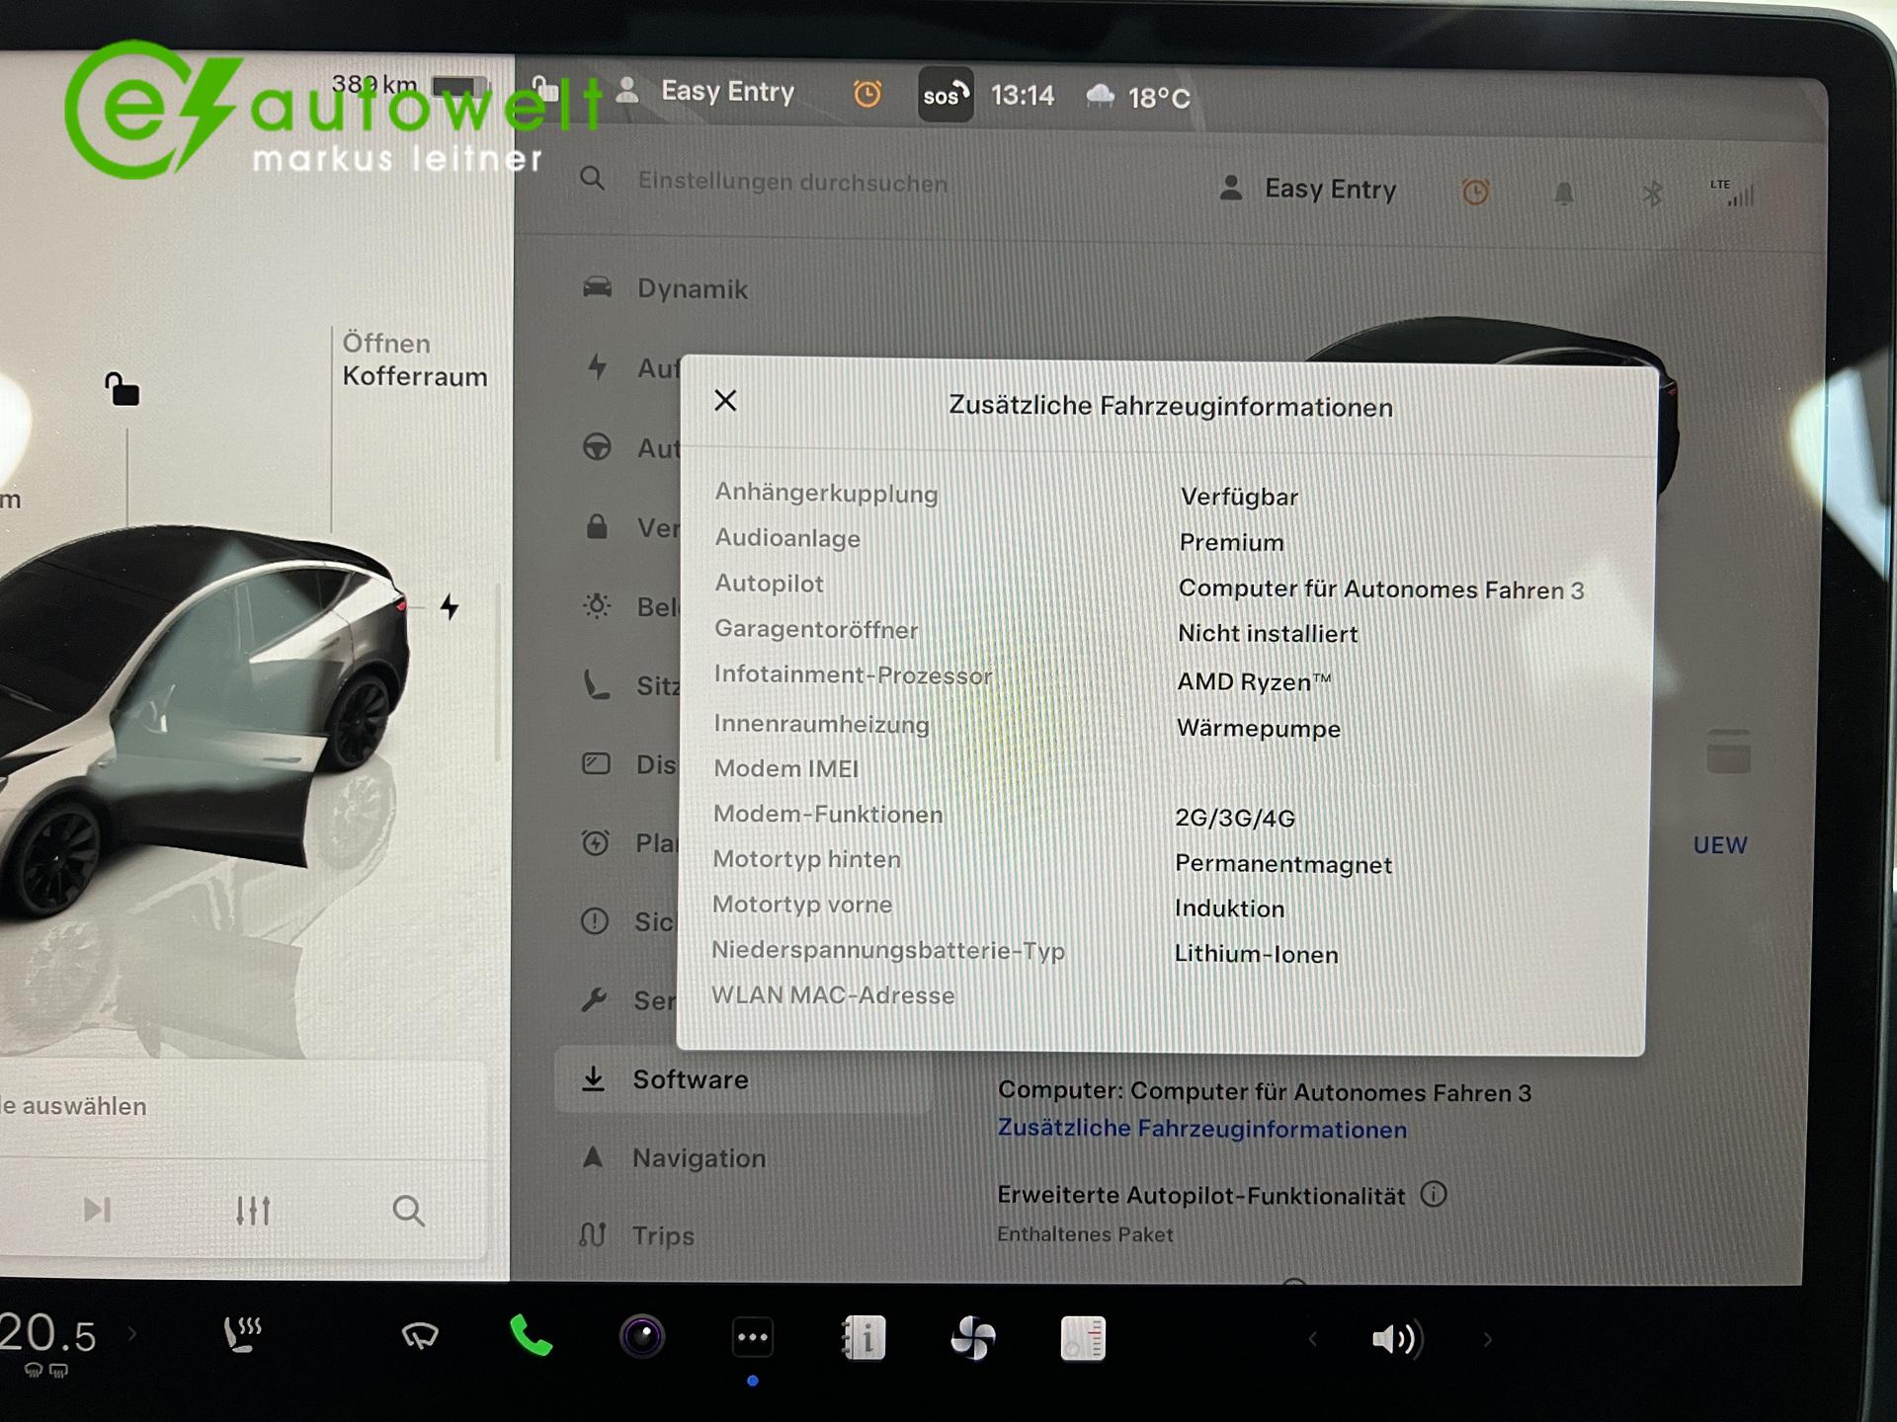This screenshot has height=1422, width=1897.
Task: Tap the Wärmepumpe value
Action: tap(1259, 728)
